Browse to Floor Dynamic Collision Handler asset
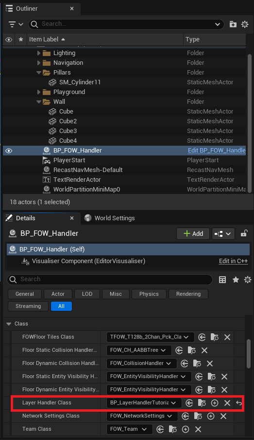 [197, 363]
